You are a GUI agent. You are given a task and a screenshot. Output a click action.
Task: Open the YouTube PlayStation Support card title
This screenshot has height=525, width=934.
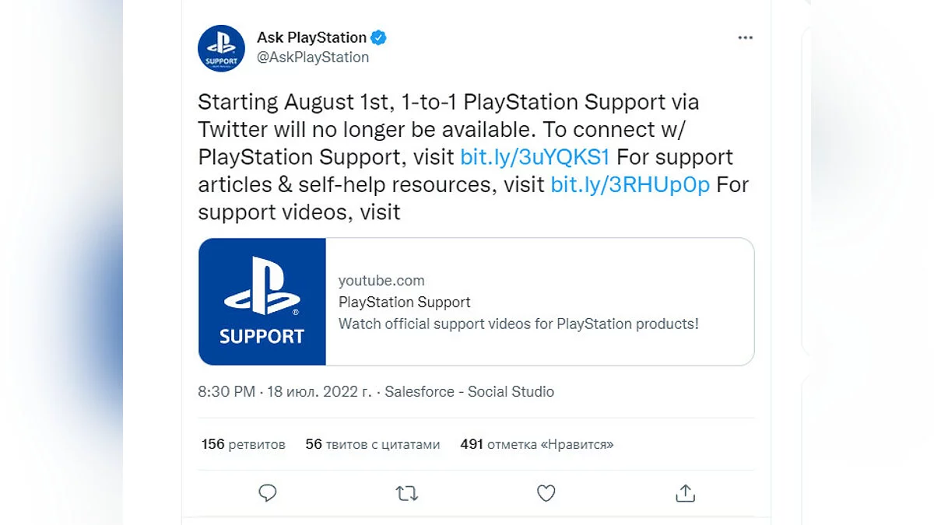pos(405,302)
